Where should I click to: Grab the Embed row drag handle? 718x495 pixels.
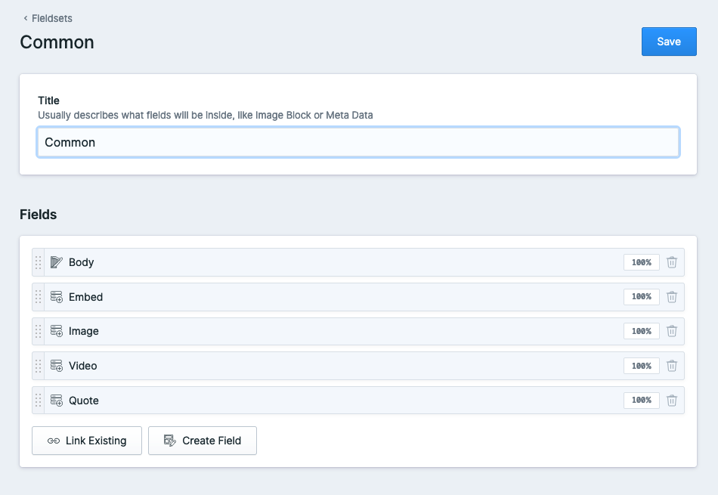38,297
